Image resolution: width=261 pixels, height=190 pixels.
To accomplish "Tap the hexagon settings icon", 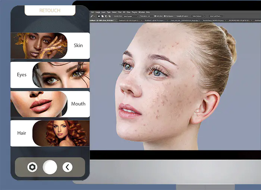I will click(x=32, y=167).
